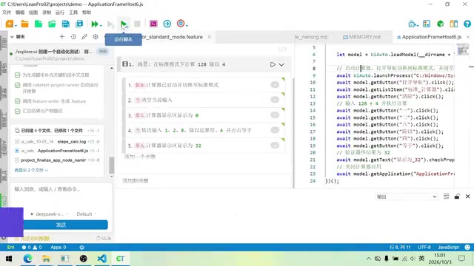Open dropdown arrow beside red record icon
The image size is (474, 266).
187,25
